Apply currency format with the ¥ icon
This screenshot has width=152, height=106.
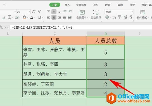(107, 17)
